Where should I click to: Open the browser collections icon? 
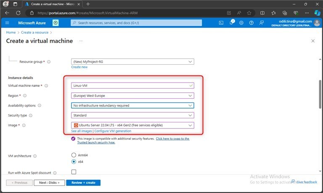point(285,13)
